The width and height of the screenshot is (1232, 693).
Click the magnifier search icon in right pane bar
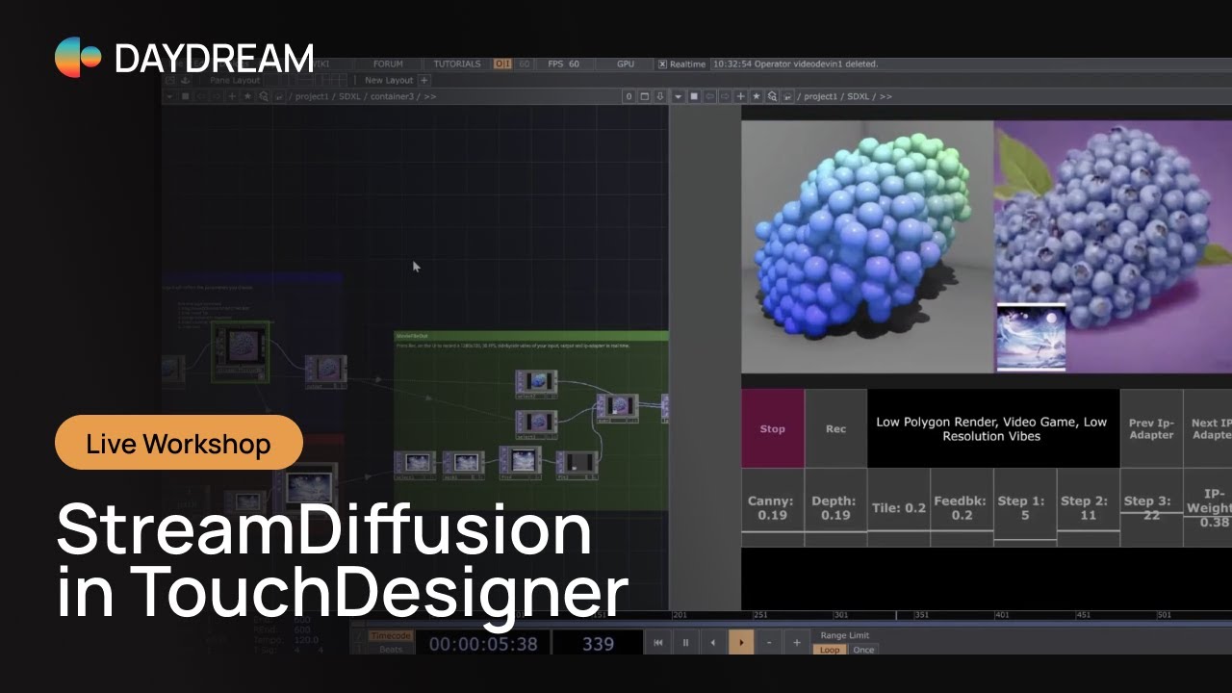(x=772, y=96)
